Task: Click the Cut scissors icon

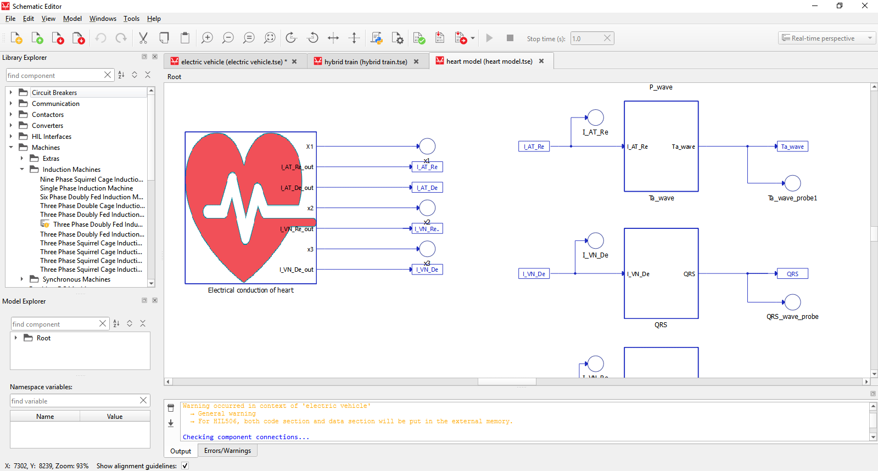Action: [143, 38]
